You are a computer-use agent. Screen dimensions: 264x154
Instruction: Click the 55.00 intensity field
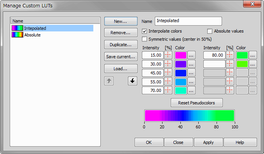[153, 82]
